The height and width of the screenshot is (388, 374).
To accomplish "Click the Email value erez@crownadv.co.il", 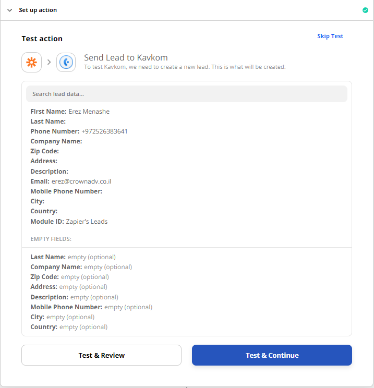I will coord(81,181).
